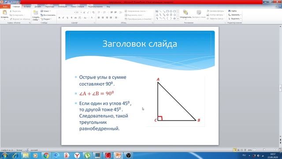Toggle italic formatting
This screenshot has height=159, width=282.
point(63,18)
